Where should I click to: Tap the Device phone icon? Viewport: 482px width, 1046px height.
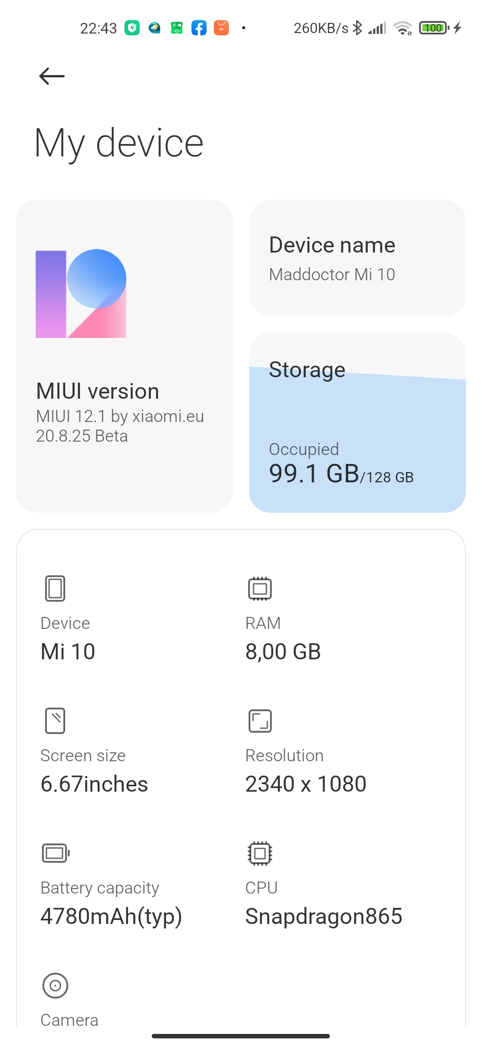55,588
